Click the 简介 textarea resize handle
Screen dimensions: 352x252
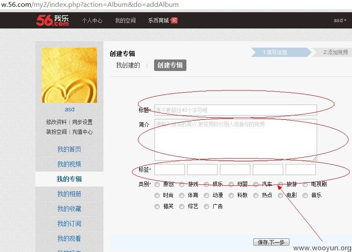tap(315, 158)
